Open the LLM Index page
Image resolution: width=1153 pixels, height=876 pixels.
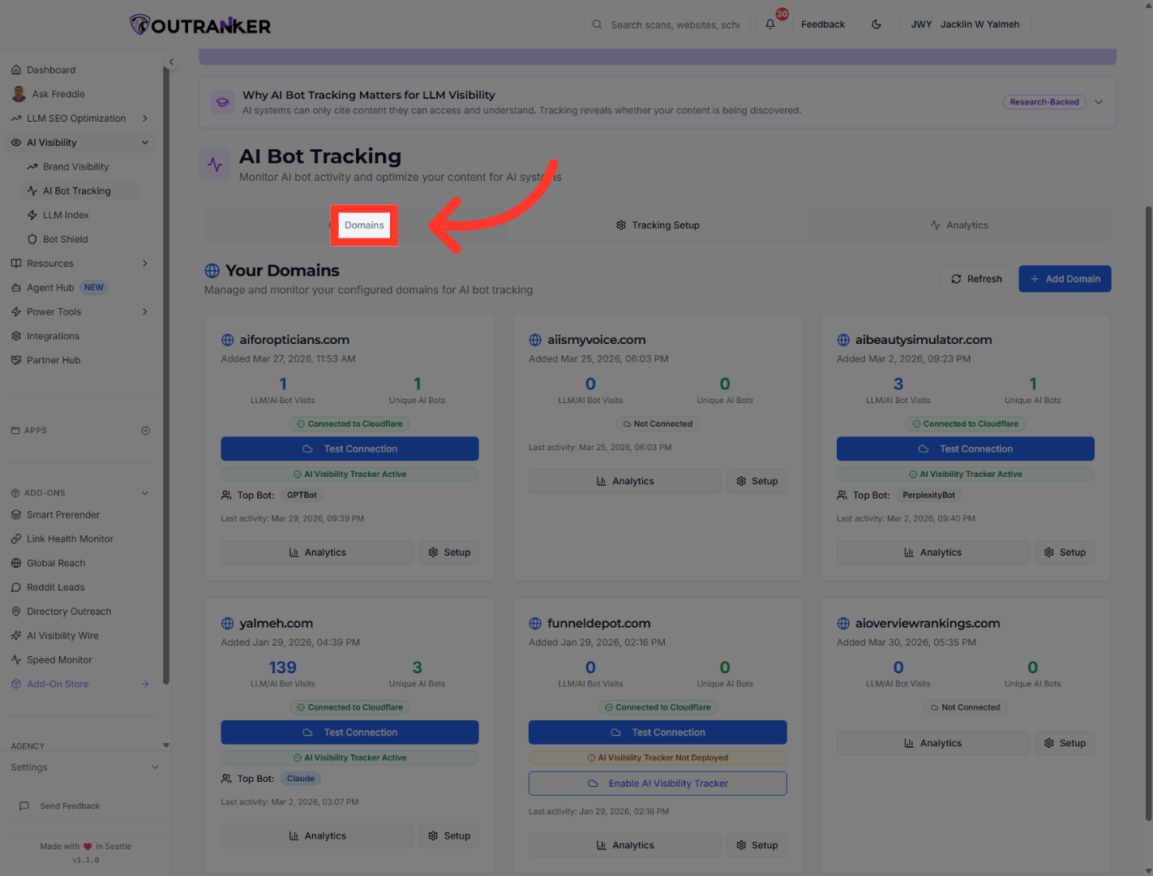[x=66, y=214]
